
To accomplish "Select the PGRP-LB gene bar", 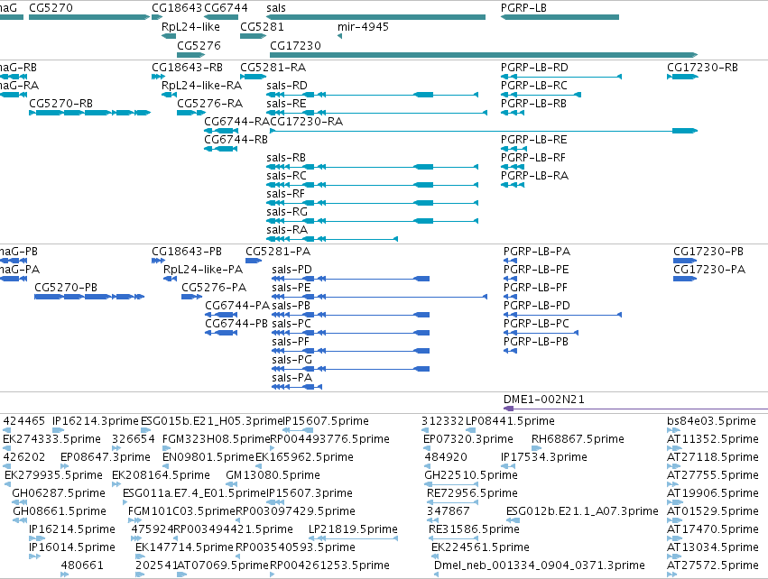I will point(560,17).
